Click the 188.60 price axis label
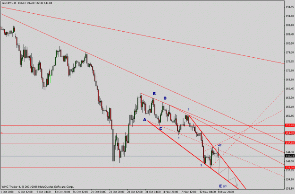295x194 pixels. coord(290,25)
